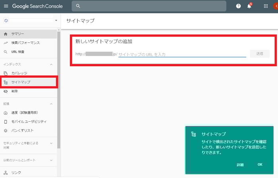This screenshot has height=178, width=278.
Task: Click the pages icon beside カバレッジ
Action: (6, 73)
